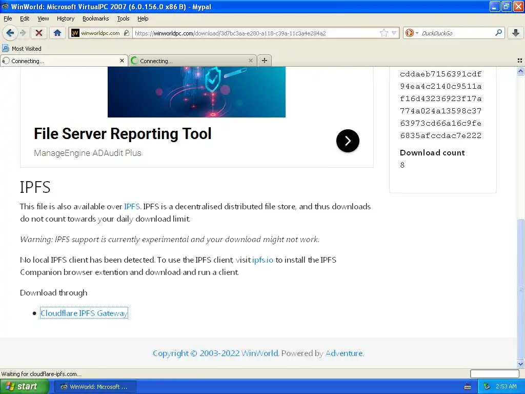This screenshot has width=525, height=394.
Task: Open the File menu
Action: click(8, 18)
